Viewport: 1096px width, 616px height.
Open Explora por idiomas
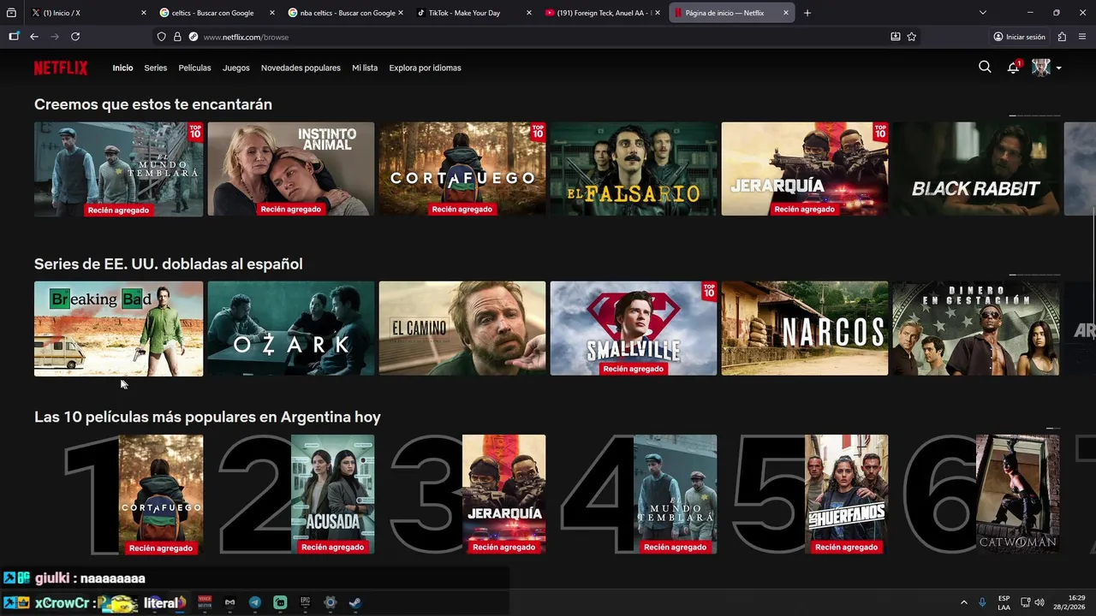click(x=425, y=68)
